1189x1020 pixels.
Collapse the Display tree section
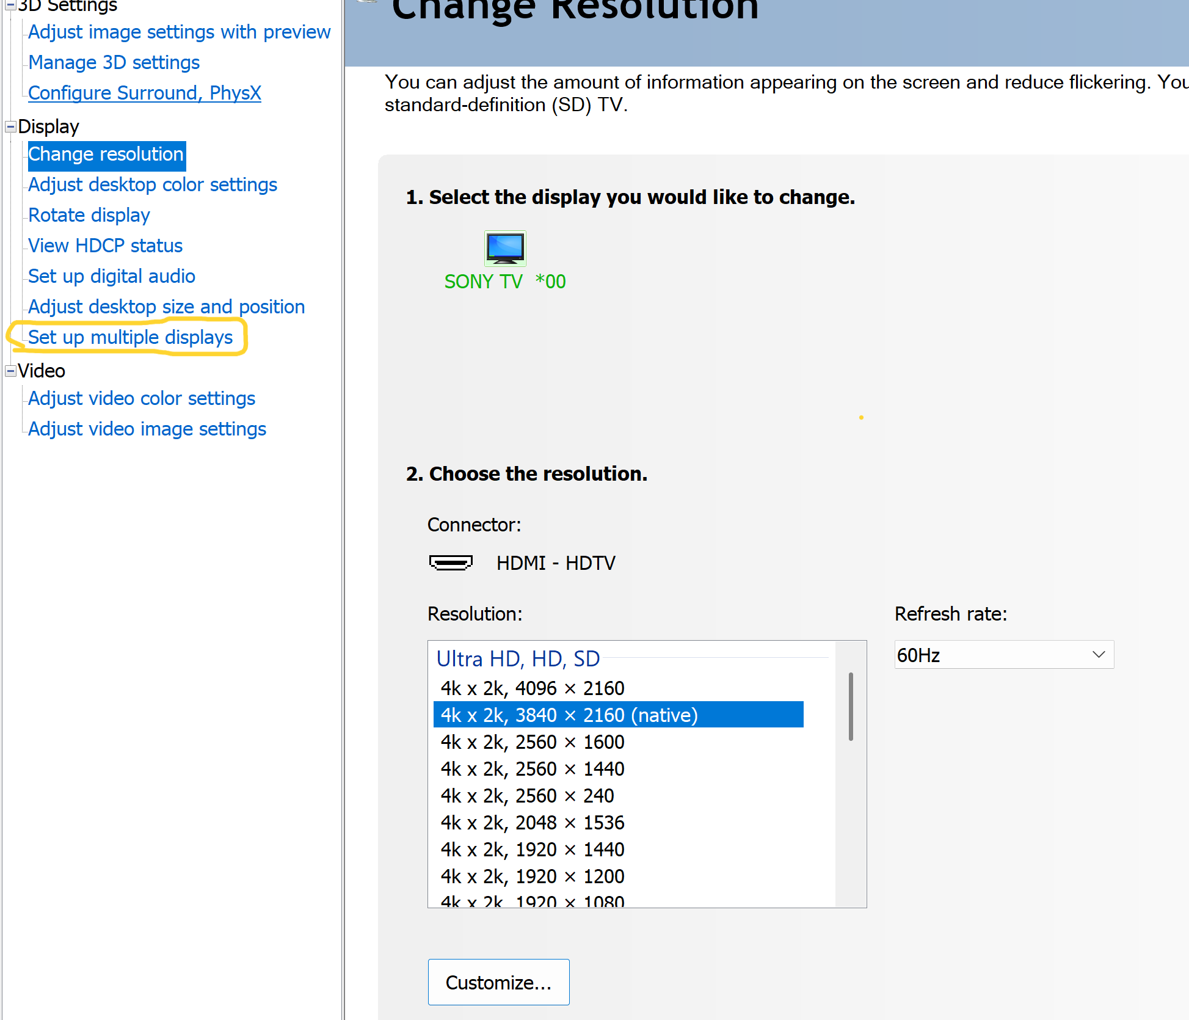(x=10, y=126)
